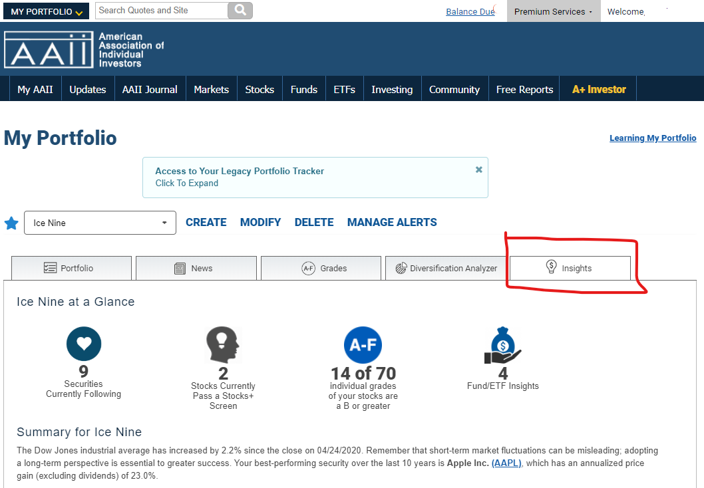
Task: Expand the Premium Services menu
Action: 553,11
